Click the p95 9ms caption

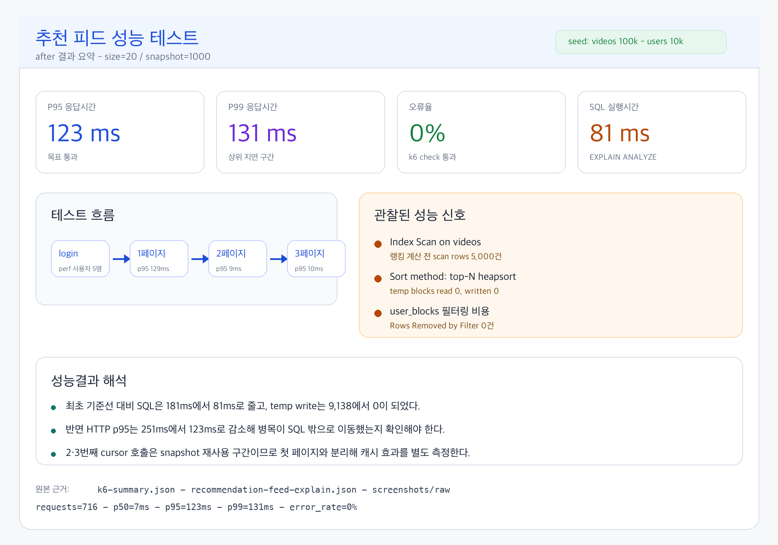pyautogui.click(x=229, y=269)
